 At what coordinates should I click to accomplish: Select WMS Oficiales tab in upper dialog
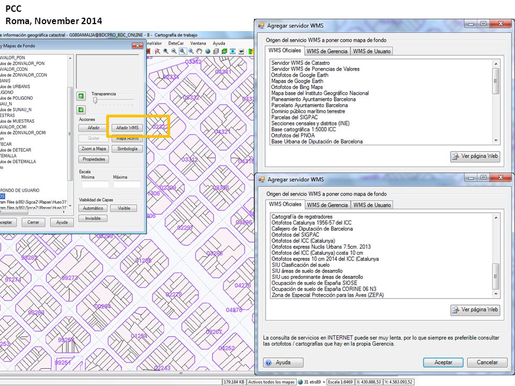[284, 50]
